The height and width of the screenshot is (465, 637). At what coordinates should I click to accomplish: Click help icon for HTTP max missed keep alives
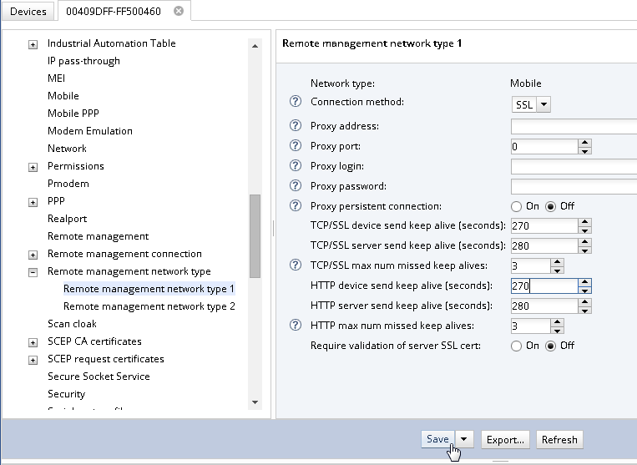(x=295, y=326)
